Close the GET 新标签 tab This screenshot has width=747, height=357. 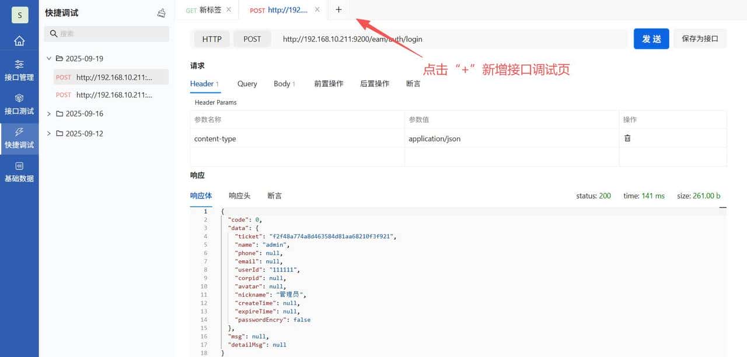(228, 9)
